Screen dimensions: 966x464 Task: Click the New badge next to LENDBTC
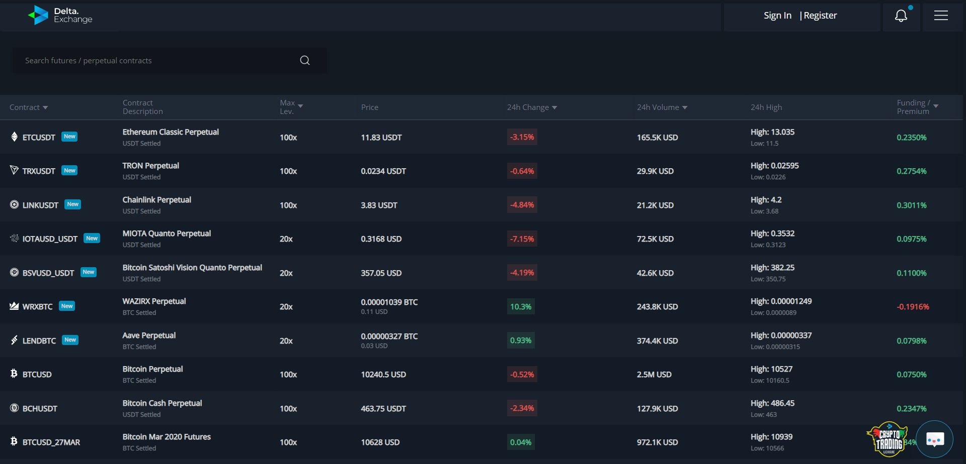click(x=70, y=340)
